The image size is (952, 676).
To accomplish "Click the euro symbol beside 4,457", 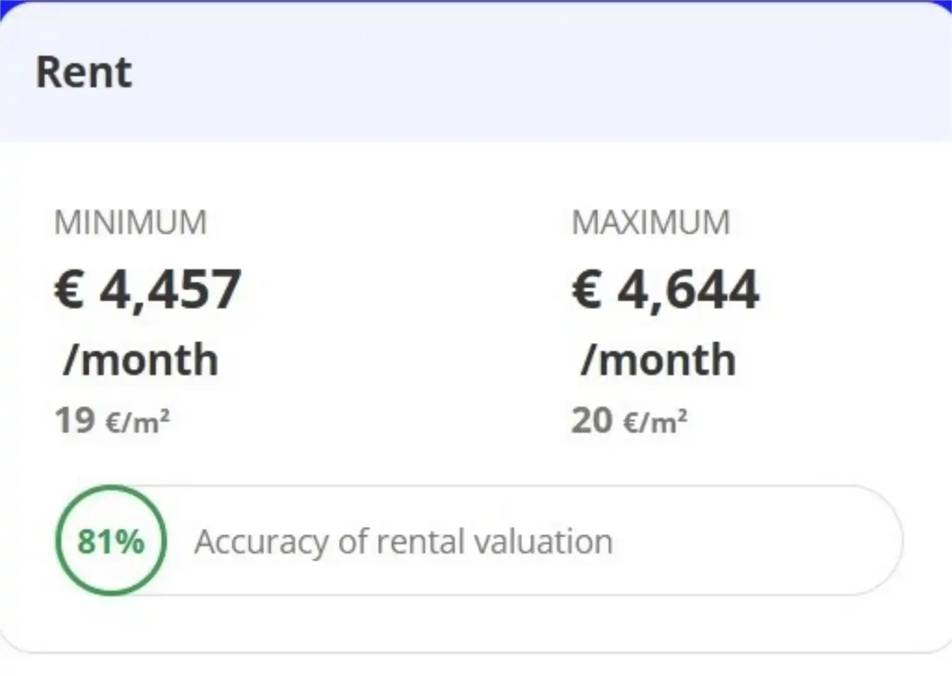I will coord(69,289).
